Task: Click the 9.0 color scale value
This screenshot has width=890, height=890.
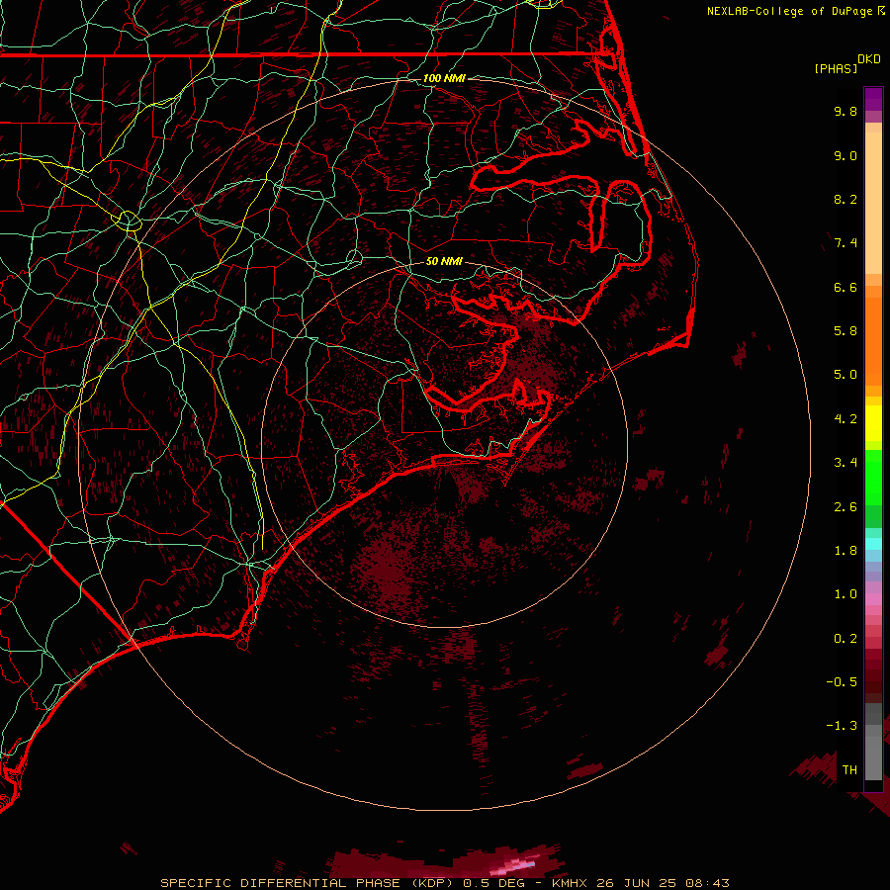Action: coord(845,155)
